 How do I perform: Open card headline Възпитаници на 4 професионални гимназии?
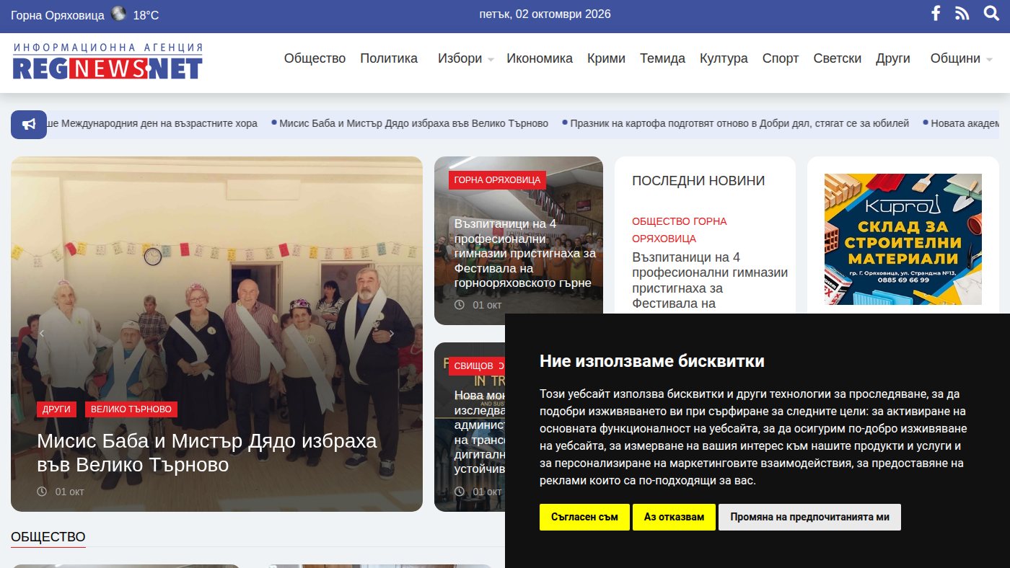(x=525, y=254)
